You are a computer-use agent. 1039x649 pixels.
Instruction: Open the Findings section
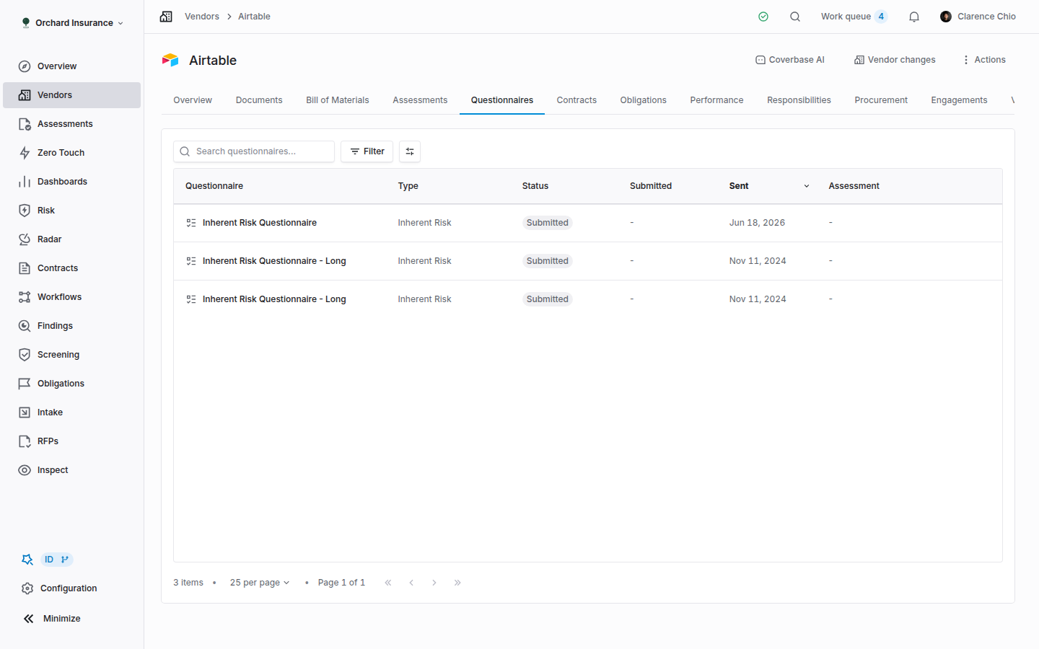(x=71, y=326)
